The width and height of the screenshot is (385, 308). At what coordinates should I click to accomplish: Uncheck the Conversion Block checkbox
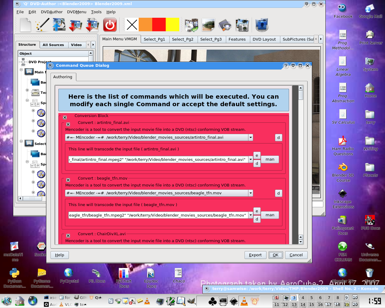pyautogui.click(x=65, y=117)
